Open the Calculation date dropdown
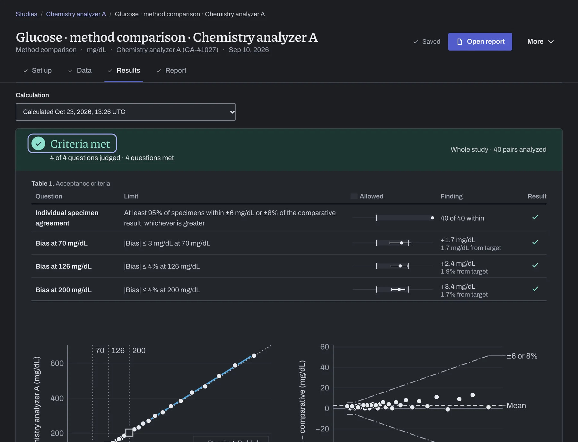 (126, 112)
